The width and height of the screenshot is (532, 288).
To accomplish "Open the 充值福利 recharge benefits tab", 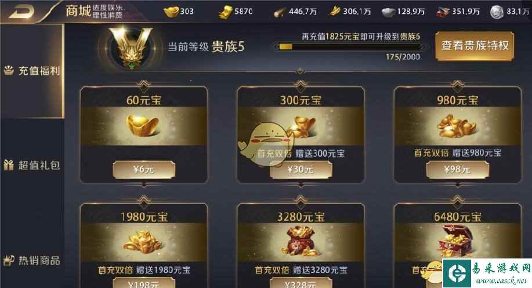I will [x=32, y=71].
